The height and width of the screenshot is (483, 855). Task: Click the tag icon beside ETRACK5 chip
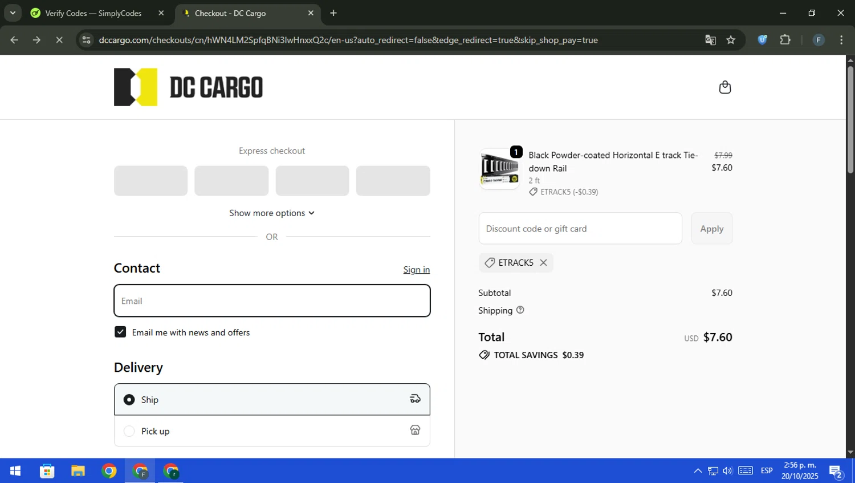[490, 262]
